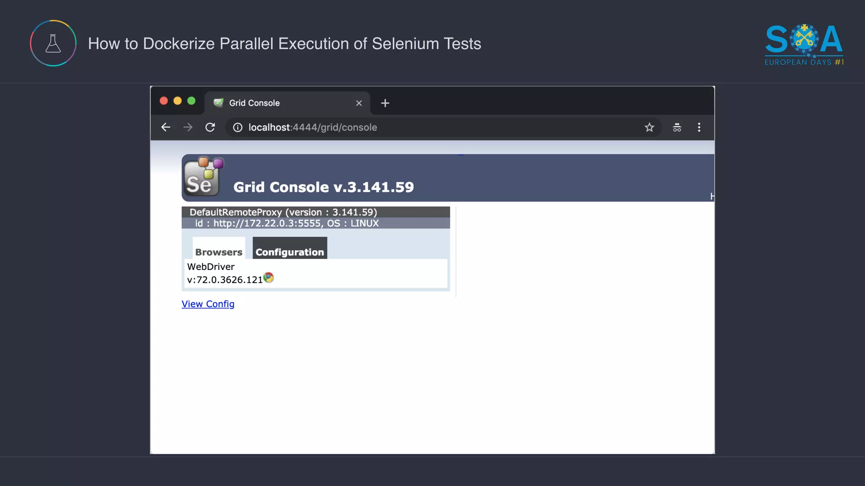
Task: Click the browser back arrow
Action: pos(166,127)
